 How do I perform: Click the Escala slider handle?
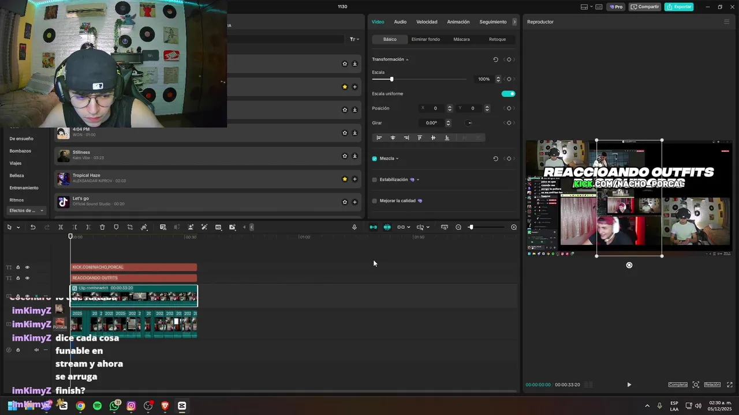pos(391,79)
